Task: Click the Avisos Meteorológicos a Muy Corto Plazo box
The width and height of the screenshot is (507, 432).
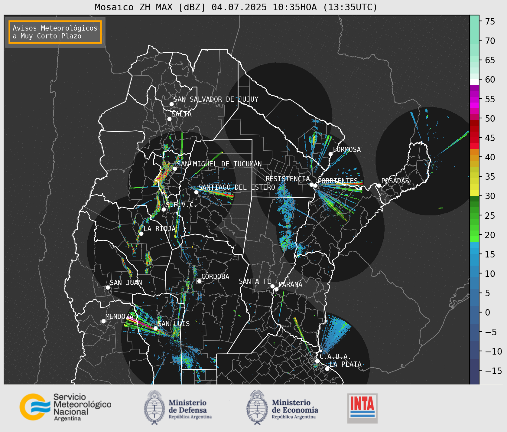Action: pyautogui.click(x=55, y=32)
